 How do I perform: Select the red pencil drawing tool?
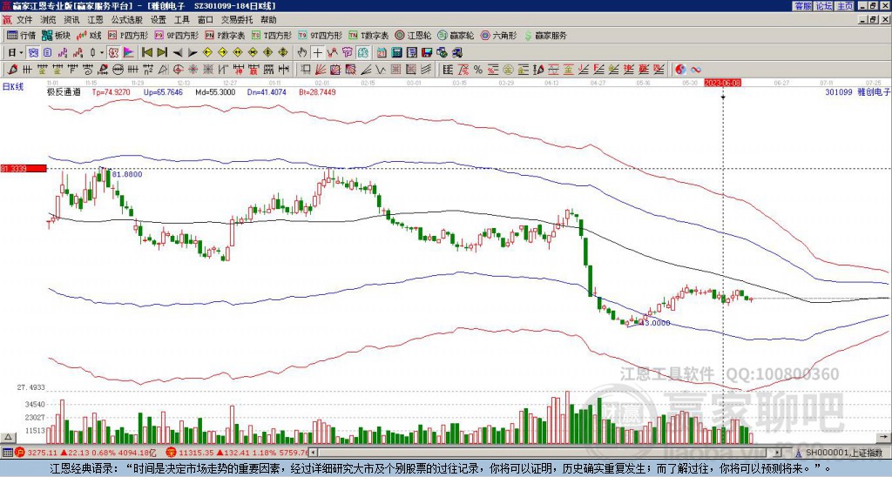[x=11, y=70]
